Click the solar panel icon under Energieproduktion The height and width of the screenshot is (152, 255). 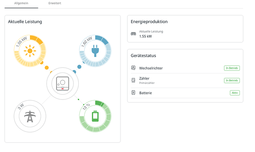coord(133,34)
